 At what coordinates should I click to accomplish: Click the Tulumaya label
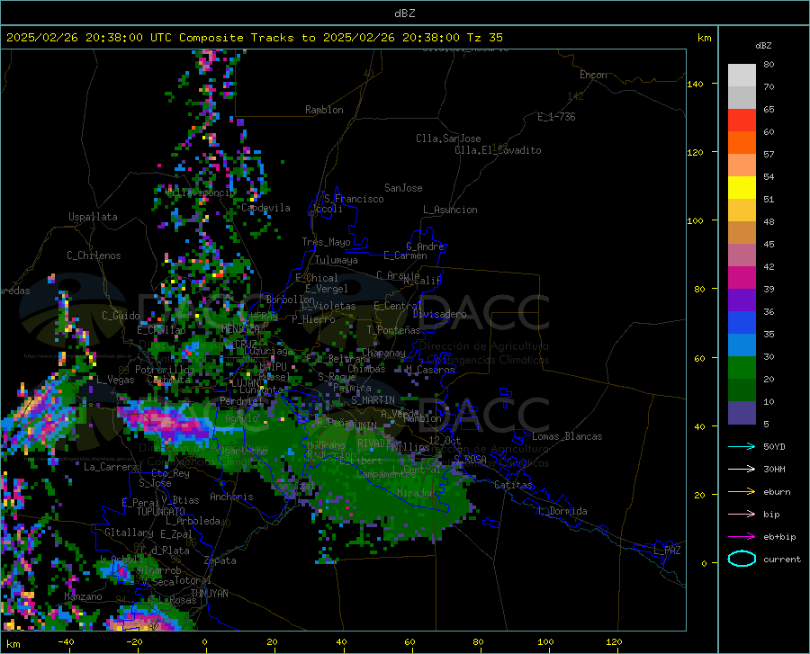point(337,260)
